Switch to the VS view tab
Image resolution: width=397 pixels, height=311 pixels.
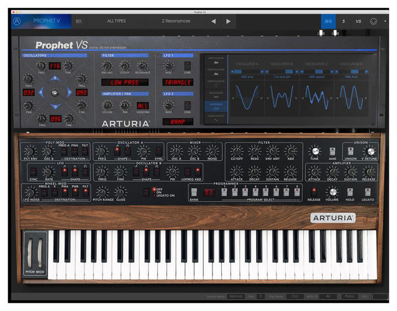(358, 21)
